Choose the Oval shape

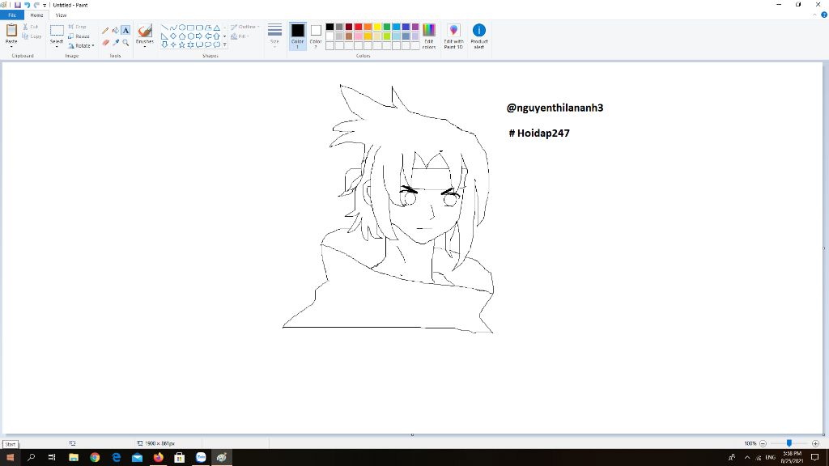tap(182, 28)
